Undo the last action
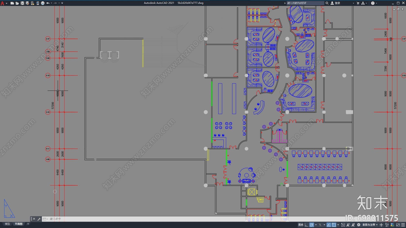 [48, 3]
